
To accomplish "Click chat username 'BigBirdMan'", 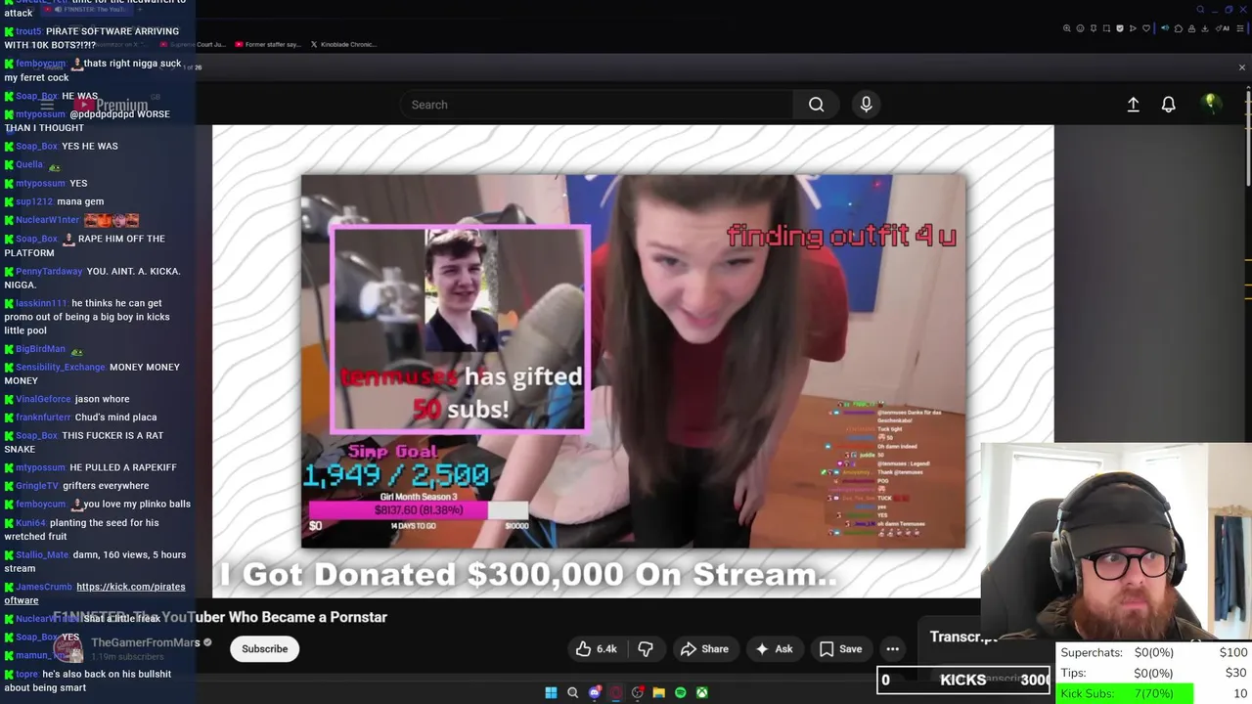I will (x=40, y=349).
